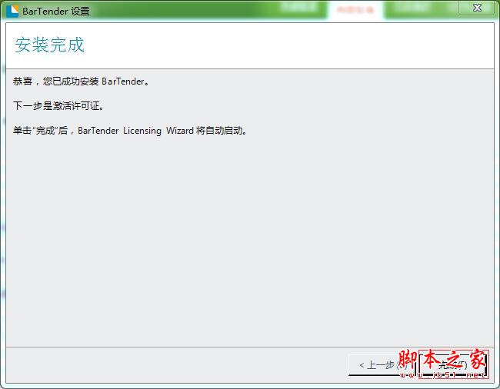The width and height of the screenshot is (500, 389).
Task: Click the 'BarTender 设置' window title text
Action: point(56,12)
